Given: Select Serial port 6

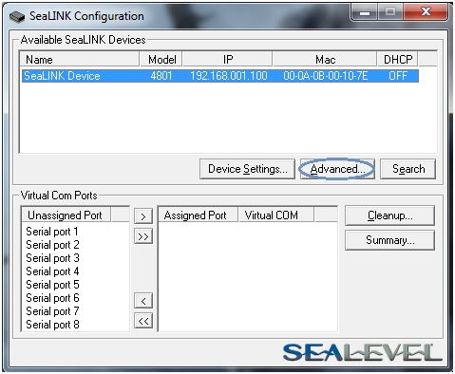Looking at the screenshot, I should click(x=52, y=298).
